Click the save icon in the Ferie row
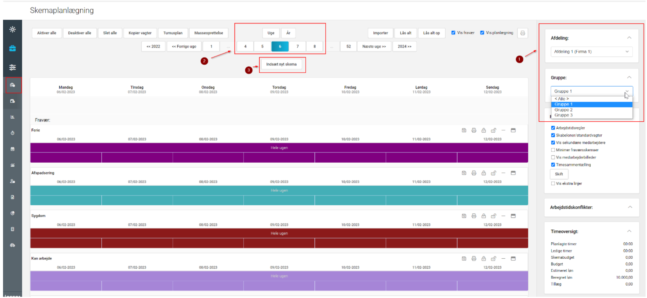This screenshot has width=647, height=298. click(x=464, y=130)
